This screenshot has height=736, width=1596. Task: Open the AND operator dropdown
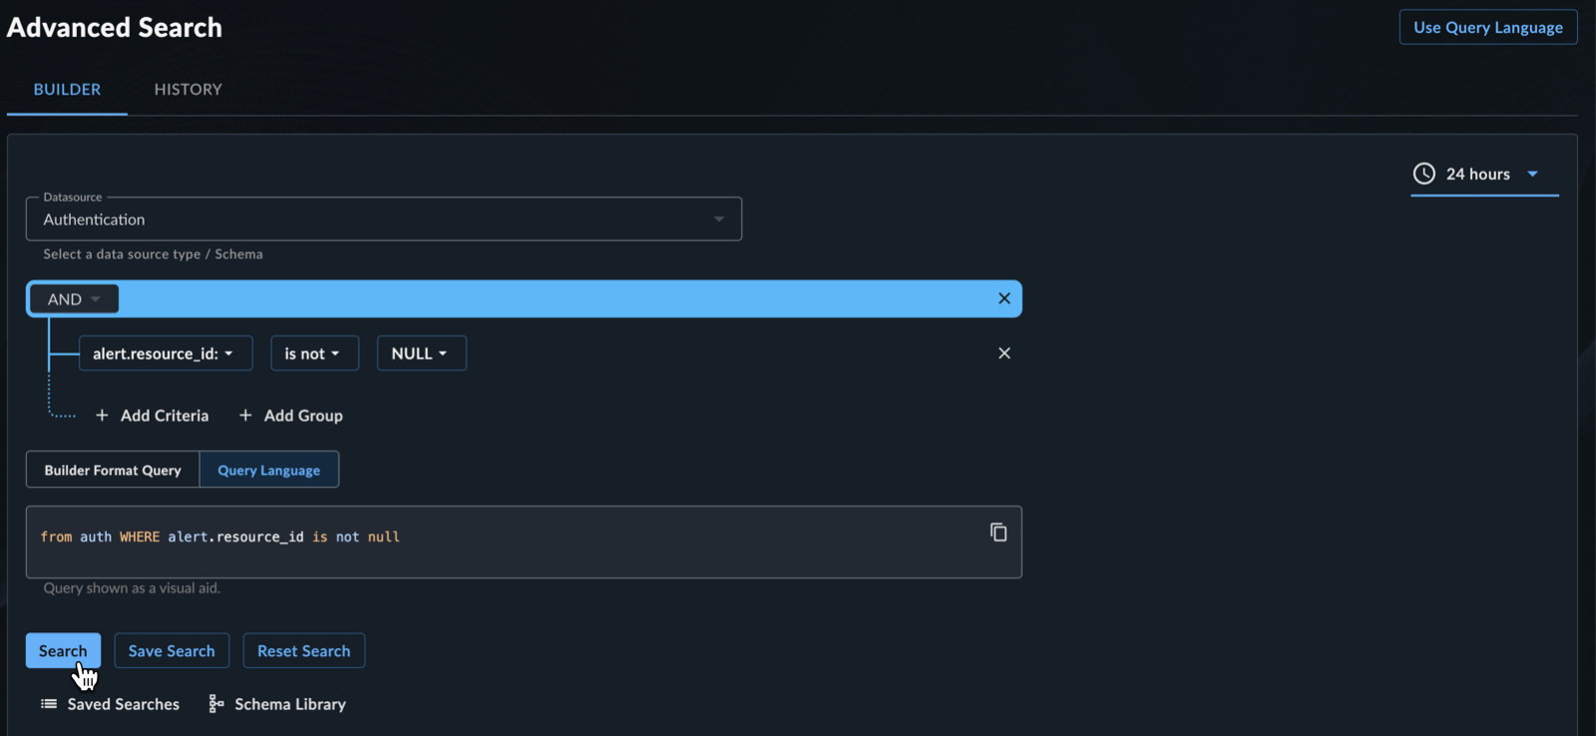coord(74,299)
